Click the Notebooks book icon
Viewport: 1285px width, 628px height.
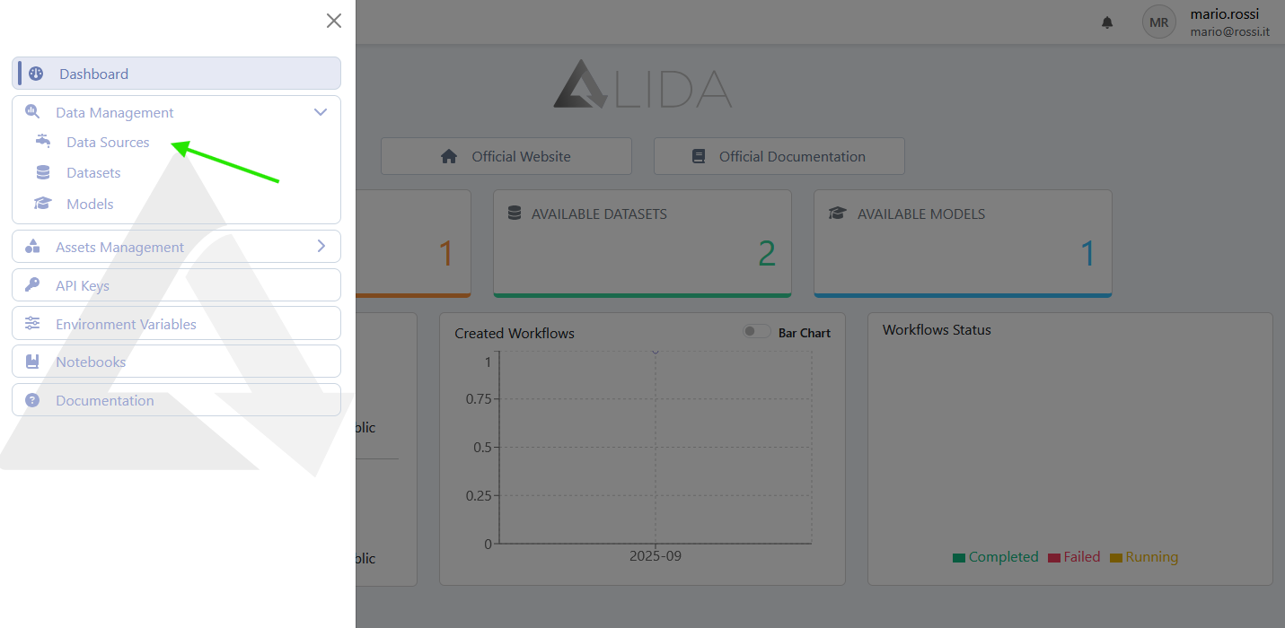pos(32,362)
